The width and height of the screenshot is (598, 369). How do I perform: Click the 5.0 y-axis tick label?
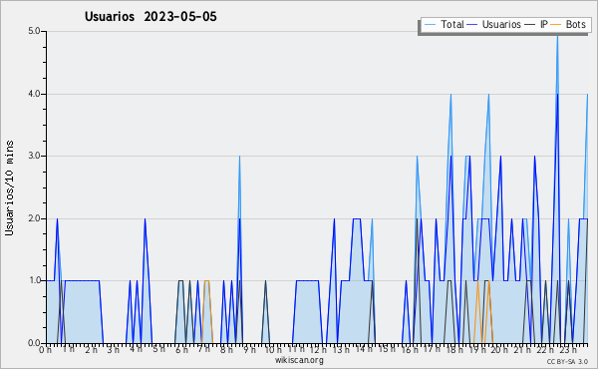(34, 31)
